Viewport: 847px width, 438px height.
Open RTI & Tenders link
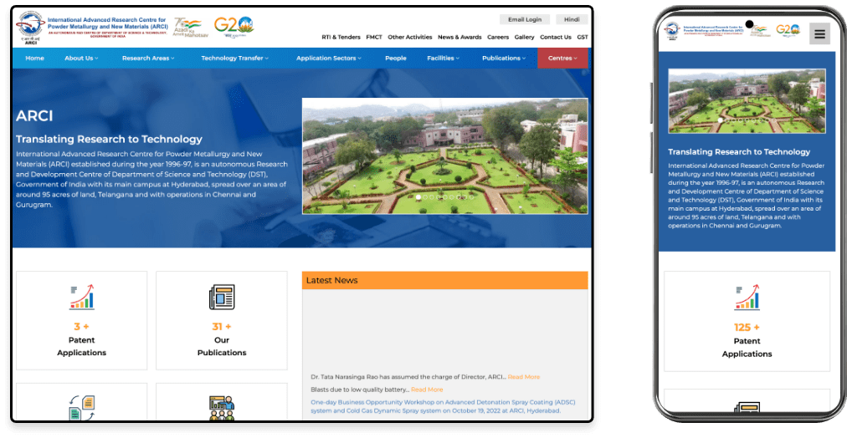[341, 38]
